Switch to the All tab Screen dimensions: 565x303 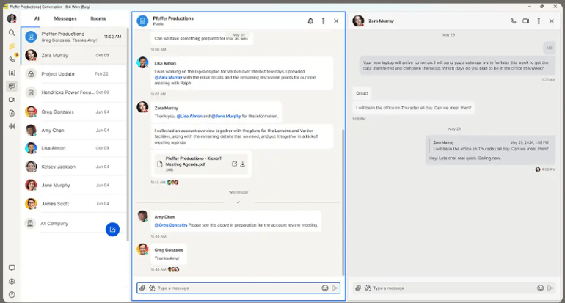(x=37, y=18)
